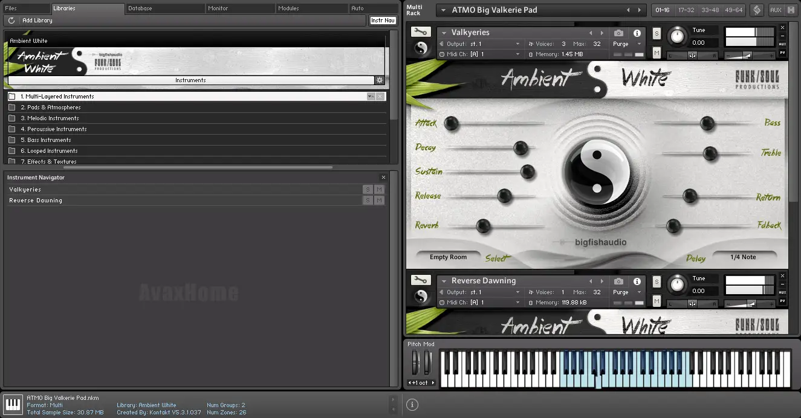The width and height of the screenshot is (801, 418).
Task: Click Reverse Dawning yin-yang instrument icon
Action: click(421, 297)
